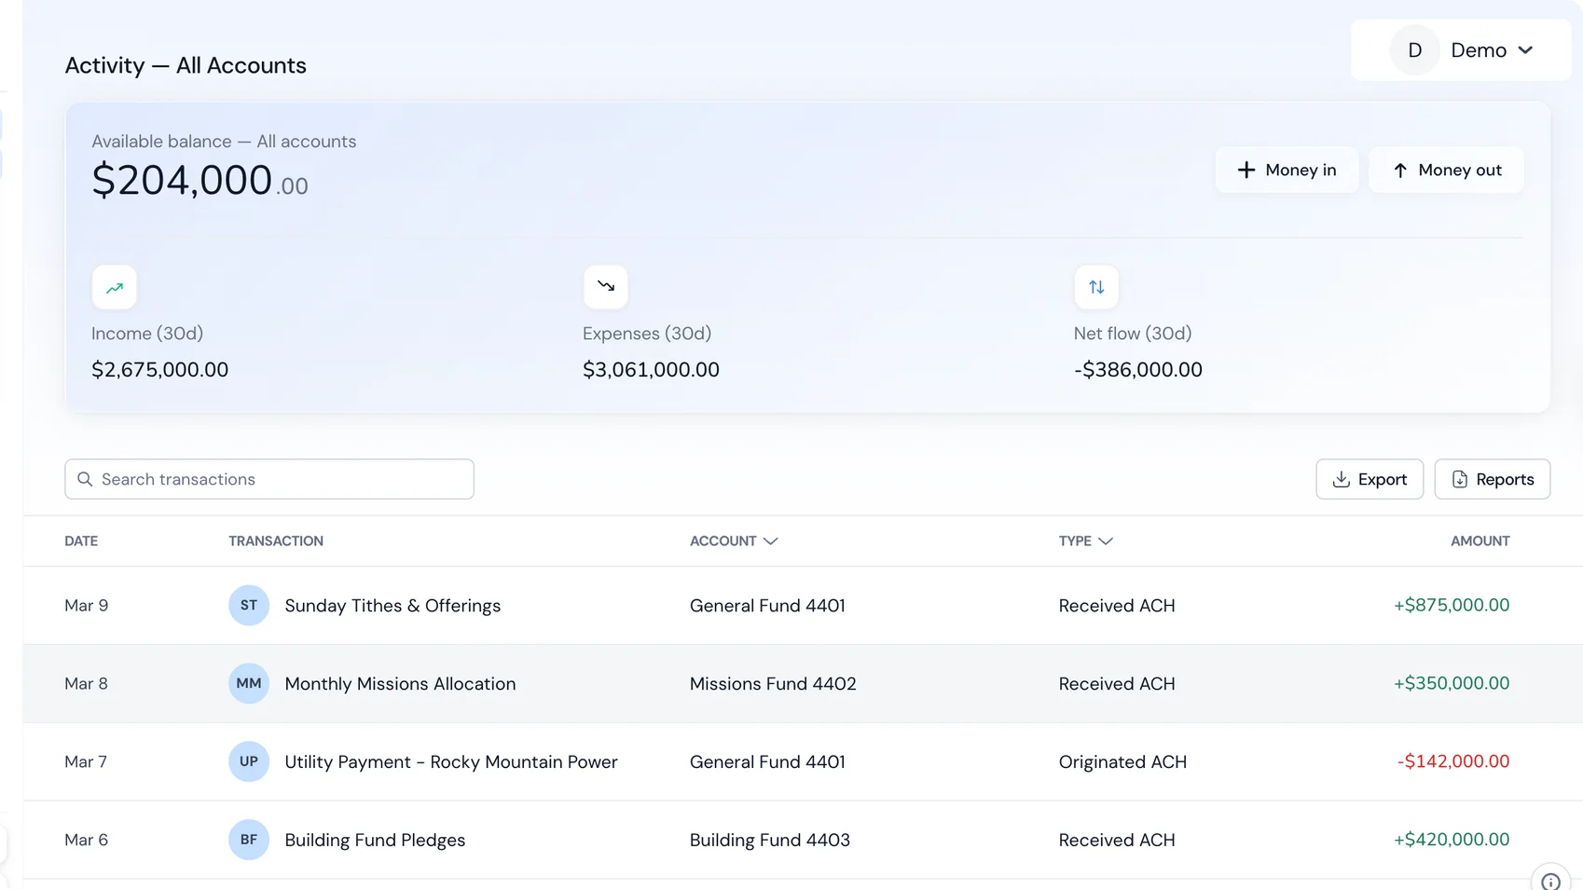Click the Money out button
The height and width of the screenshot is (890, 1583).
tap(1446, 170)
